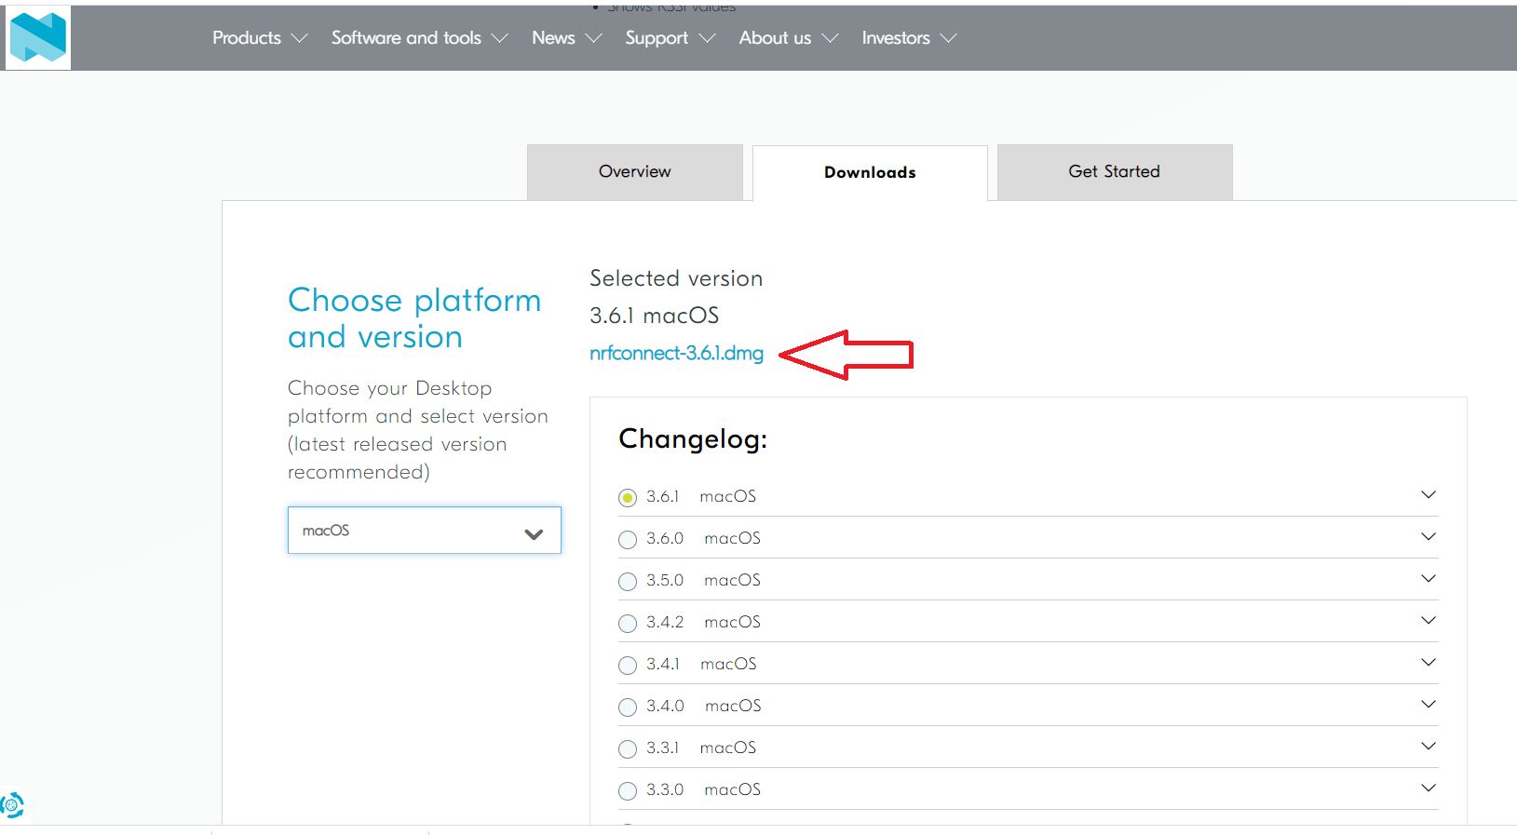The width and height of the screenshot is (1517, 835).
Task: Click the 'Changelog:' heading
Action: [x=693, y=439]
